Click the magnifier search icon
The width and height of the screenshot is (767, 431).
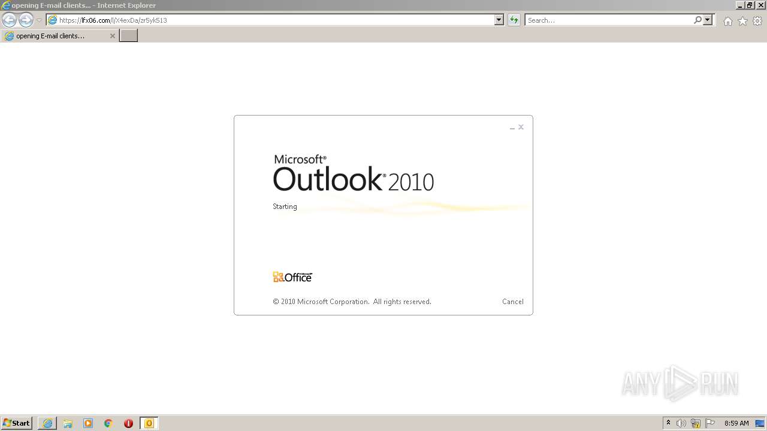(697, 20)
